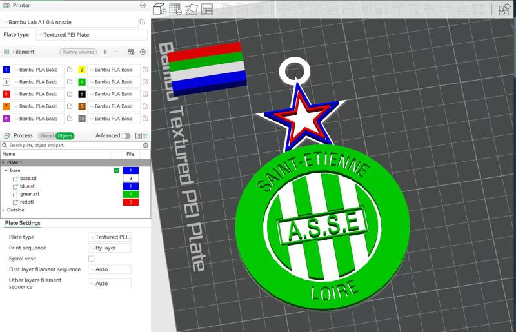Image resolution: width=516 pixels, height=332 pixels.
Task: Open the Print sequence dropdown
Action: [110, 248]
